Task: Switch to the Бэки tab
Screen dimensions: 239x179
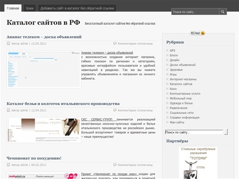Action: (30, 8)
